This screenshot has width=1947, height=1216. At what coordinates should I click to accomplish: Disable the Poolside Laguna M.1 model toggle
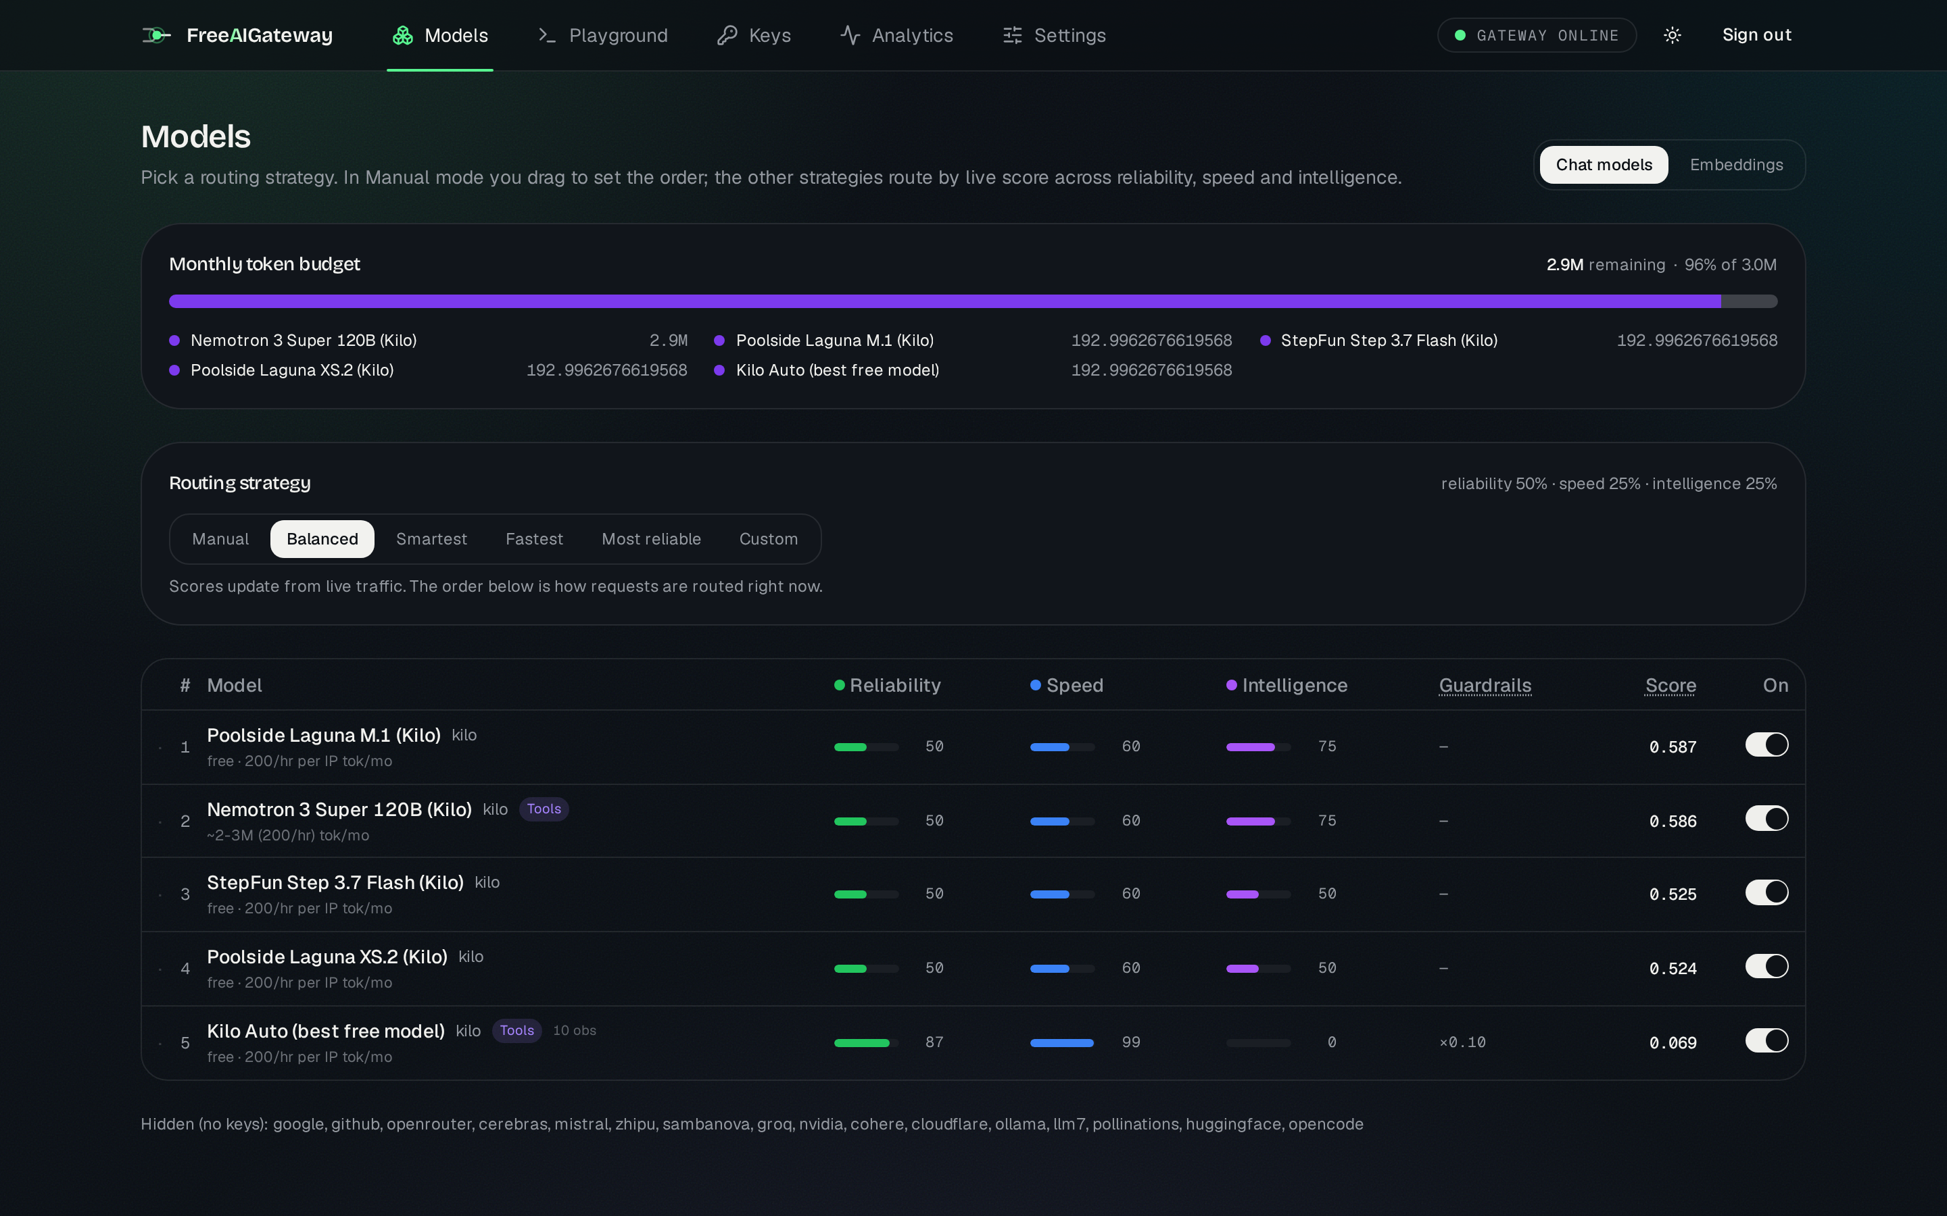click(x=1766, y=744)
